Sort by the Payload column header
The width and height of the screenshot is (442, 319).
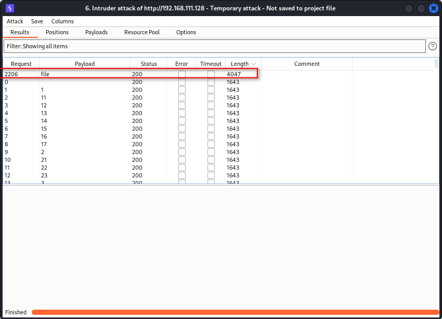coord(85,64)
